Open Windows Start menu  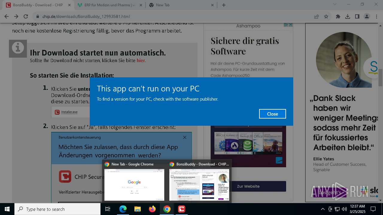[7, 209]
